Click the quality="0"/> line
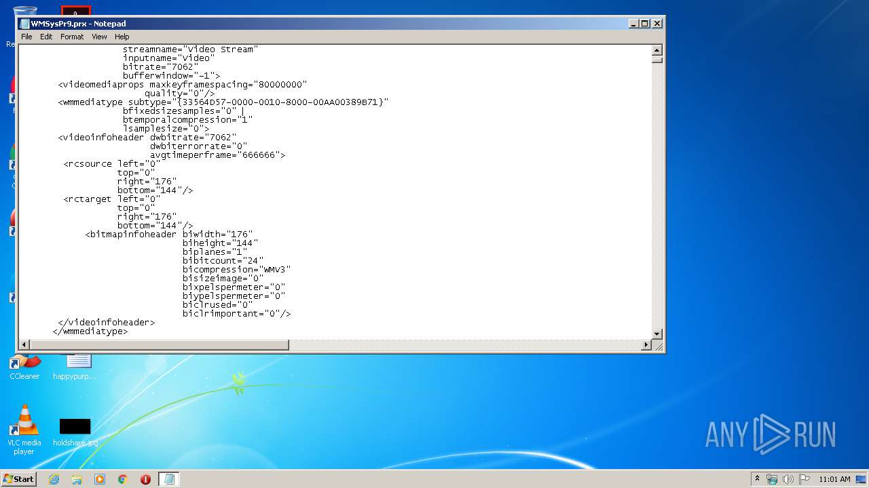 [179, 94]
